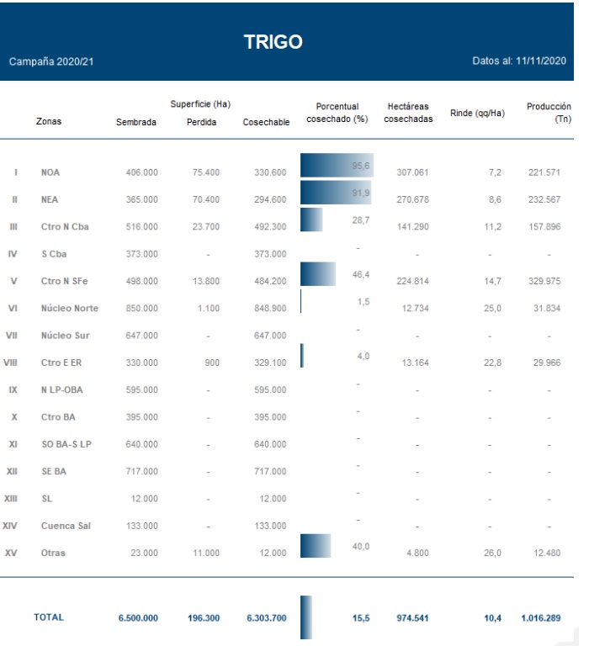The image size is (589, 646).
Task: Select the Cuenca Sal zone name
Action: [x=68, y=526]
